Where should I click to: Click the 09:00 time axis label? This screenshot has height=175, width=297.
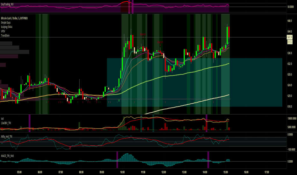[x=102, y=172]
